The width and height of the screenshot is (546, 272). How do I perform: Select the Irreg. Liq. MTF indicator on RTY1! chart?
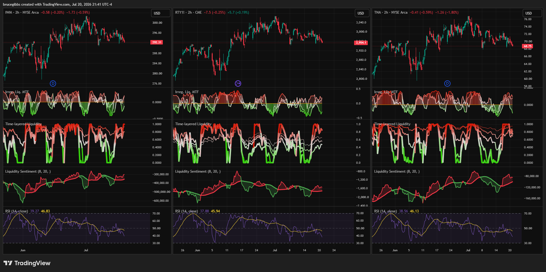pyautogui.click(x=187, y=92)
